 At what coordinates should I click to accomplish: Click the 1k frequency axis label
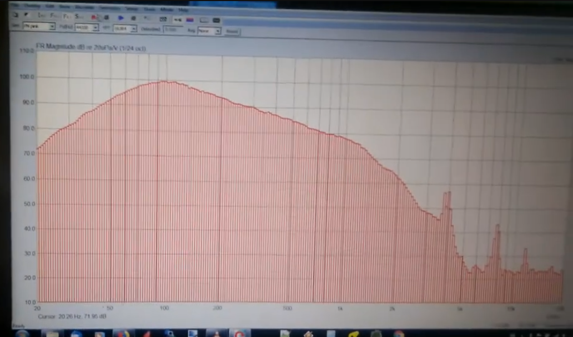340,309
